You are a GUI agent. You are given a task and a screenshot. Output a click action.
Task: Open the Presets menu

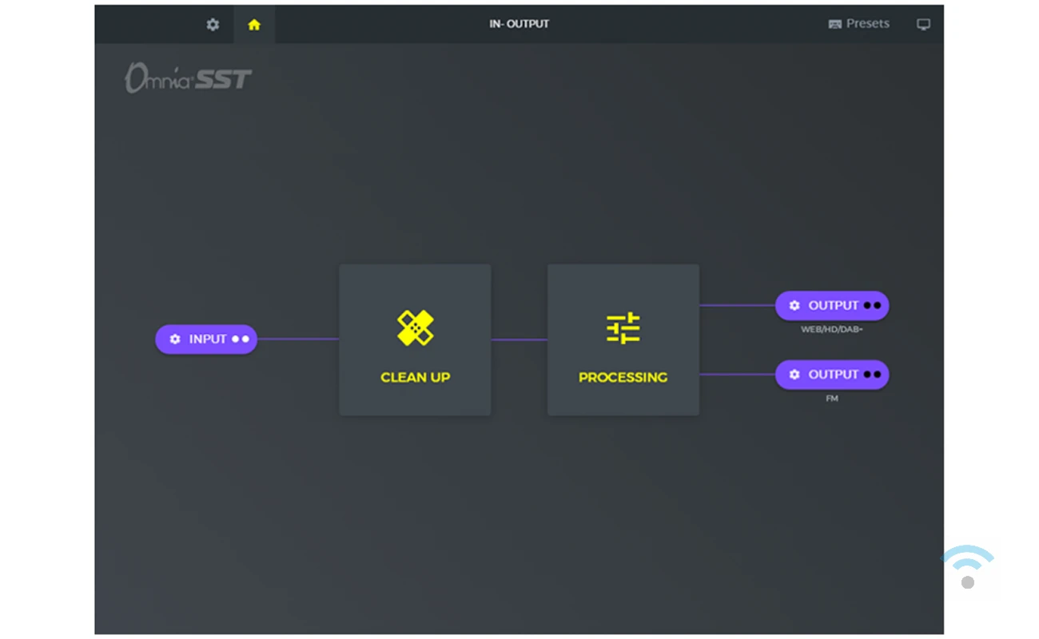[x=859, y=24]
